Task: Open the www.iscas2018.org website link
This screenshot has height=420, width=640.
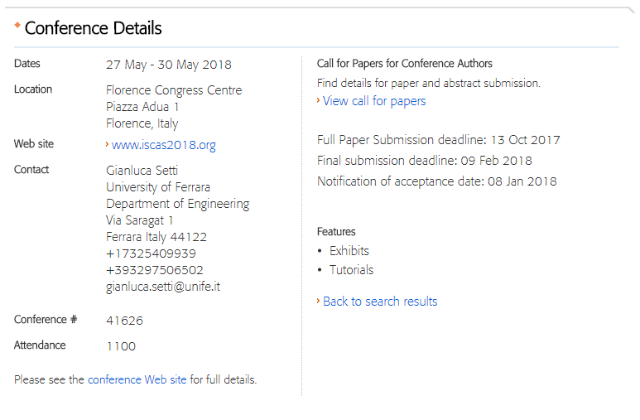Action: [164, 145]
